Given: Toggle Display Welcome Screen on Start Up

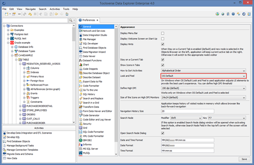Looking at the screenshot, I should (163, 39).
